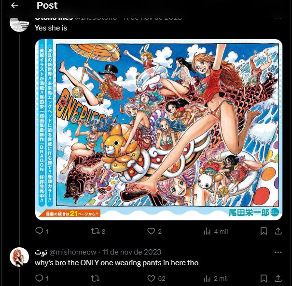
Task: Share mishomeow's reply
Action: pos(278,278)
